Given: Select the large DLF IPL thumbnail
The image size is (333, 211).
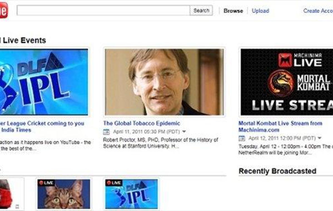Looking at the screenshot, I should click(44, 82).
